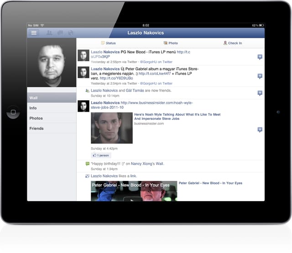Viewport: 292px width, 253px height.
Task: Open the Info tab in sidebar
Action: 52,108
